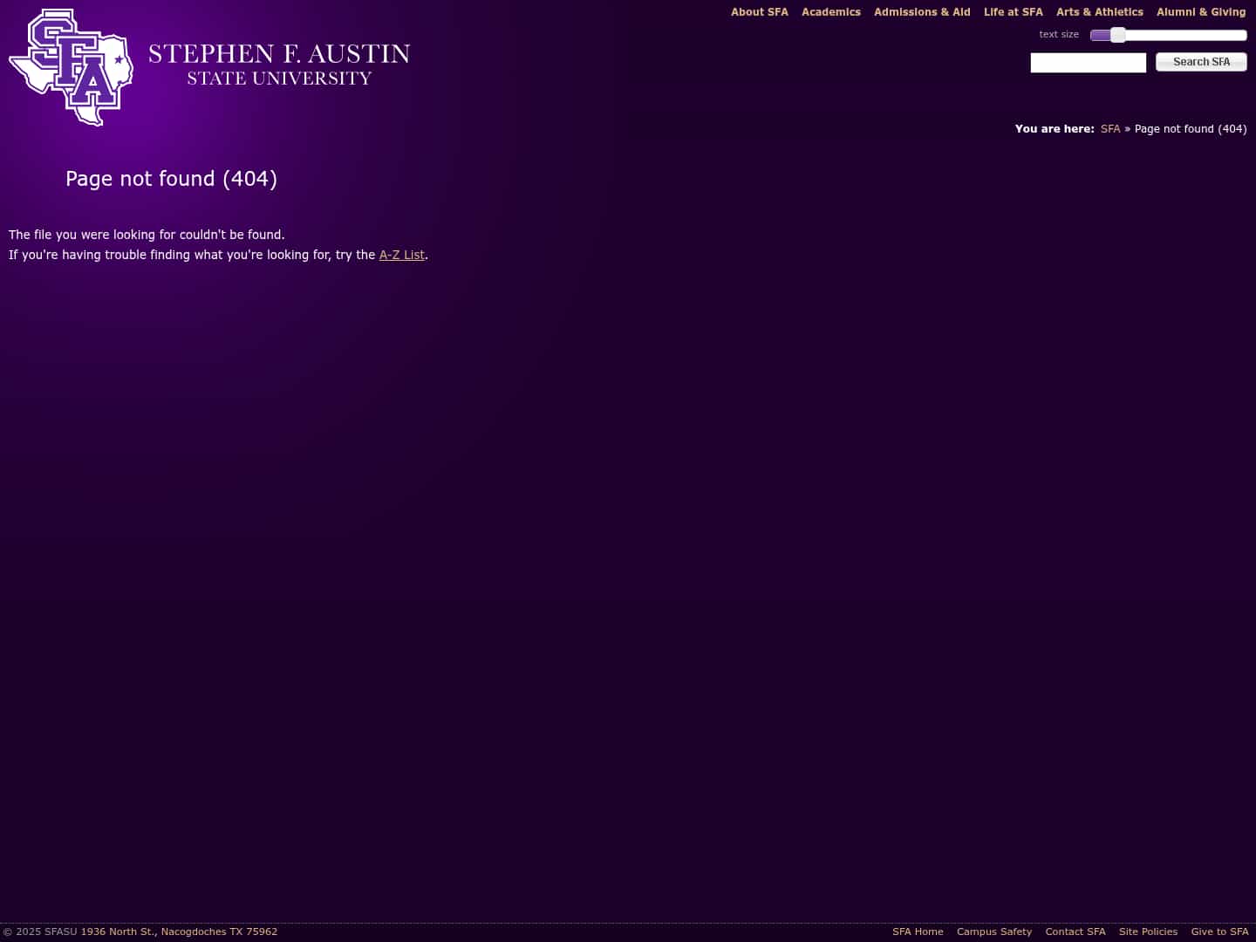Open the Alumni & Giving menu
The height and width of the screenshot is (942, 1256).
[x=1201, y=12]
